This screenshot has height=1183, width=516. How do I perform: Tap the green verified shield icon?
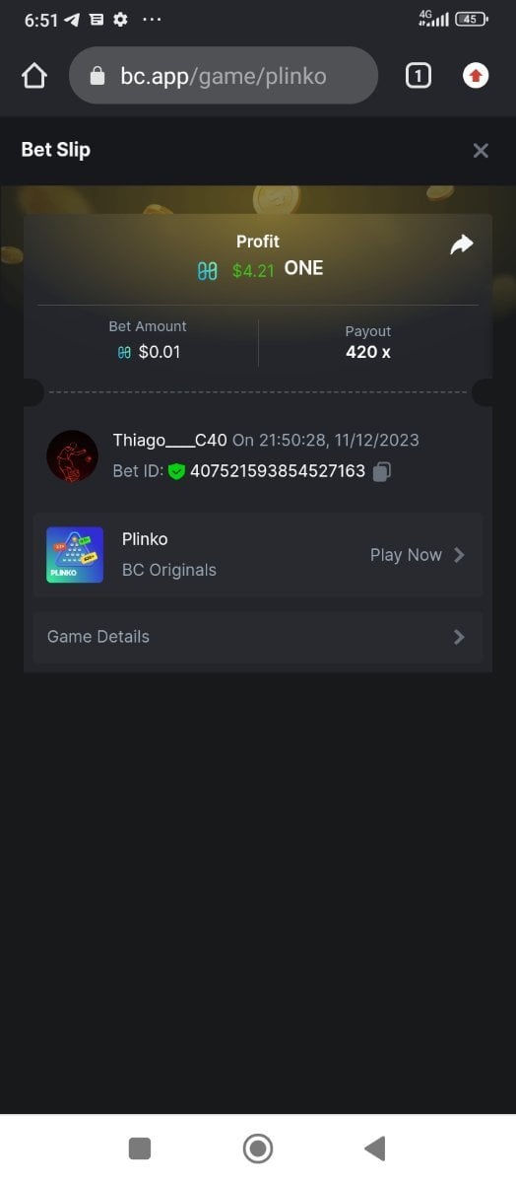pos(176,471)
